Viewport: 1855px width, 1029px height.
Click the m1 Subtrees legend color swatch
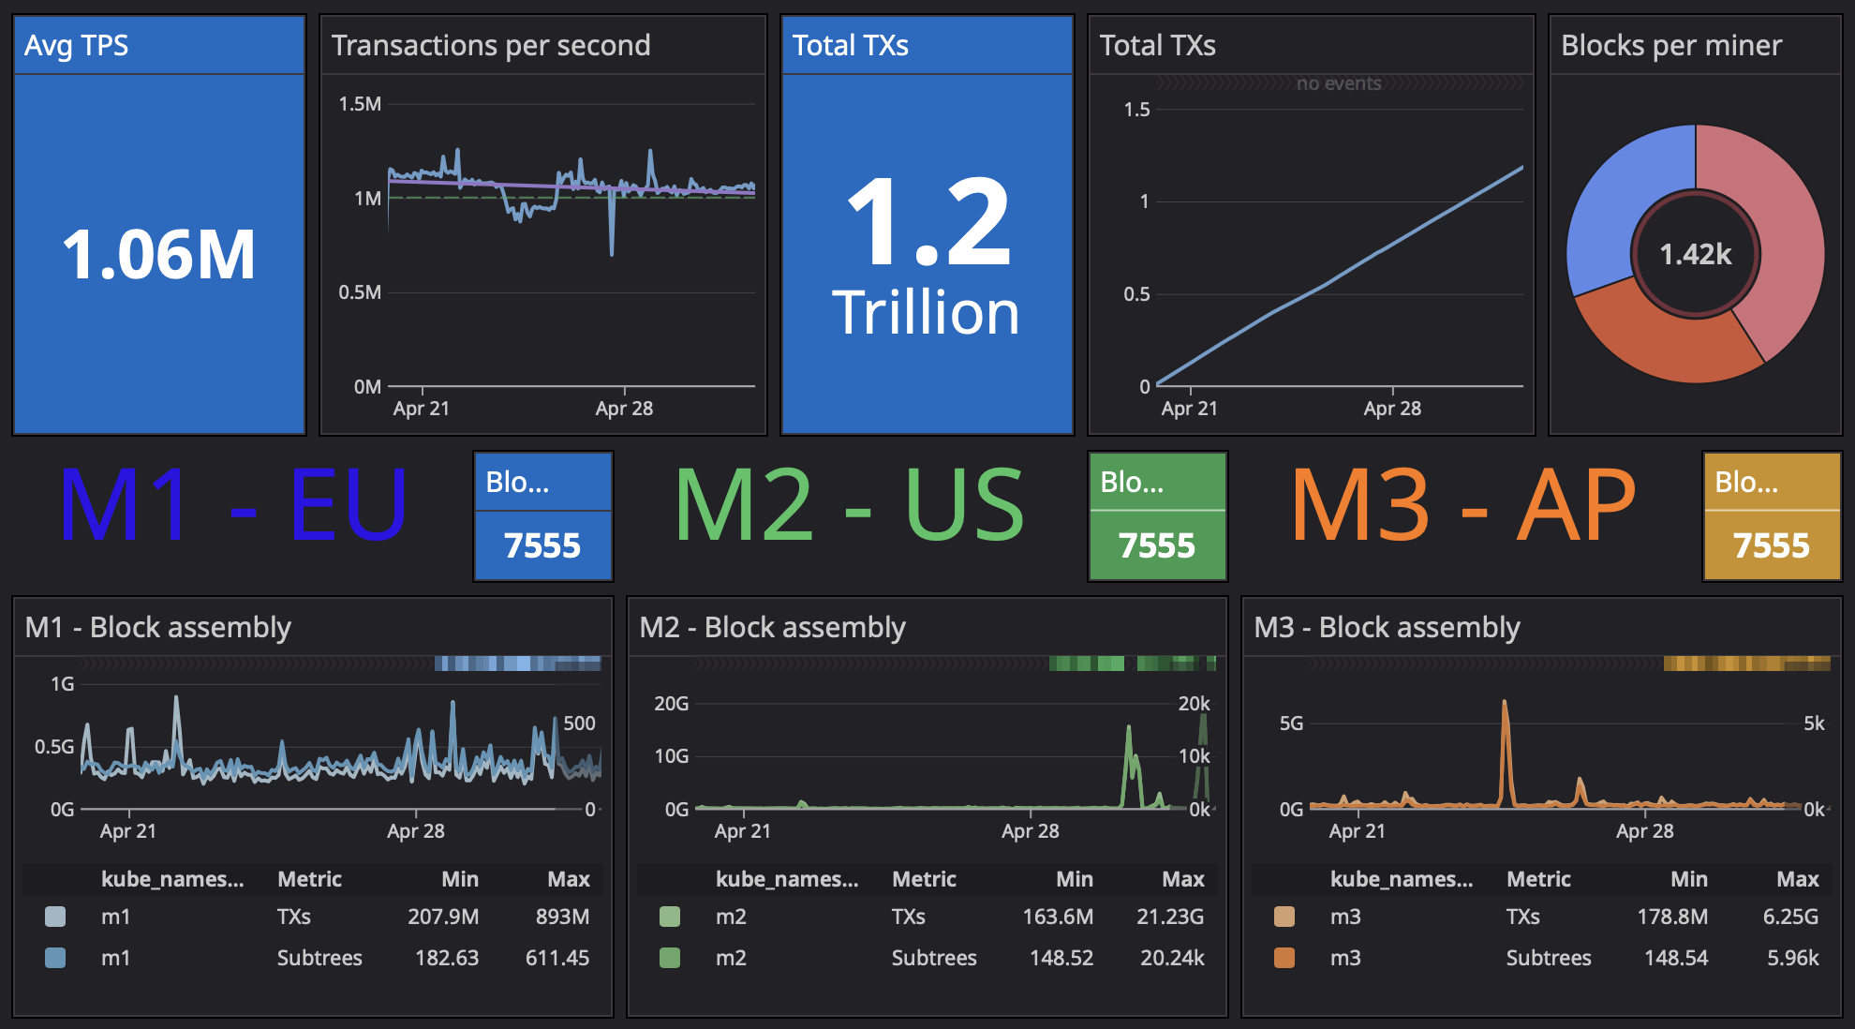(x=55, y=958)
